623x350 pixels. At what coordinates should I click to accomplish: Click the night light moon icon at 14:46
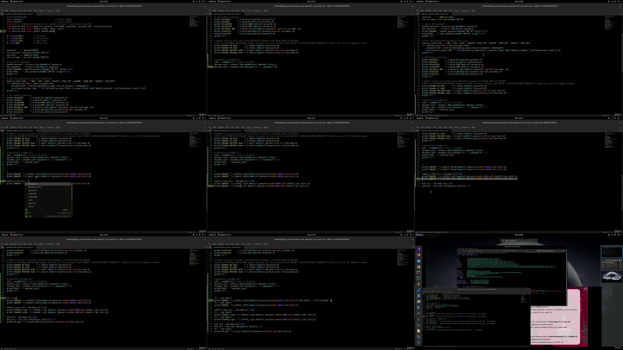coord(609,235)
